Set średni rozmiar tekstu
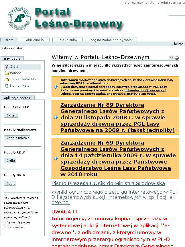This screenshot has width=185, height=247. point(171,3)
